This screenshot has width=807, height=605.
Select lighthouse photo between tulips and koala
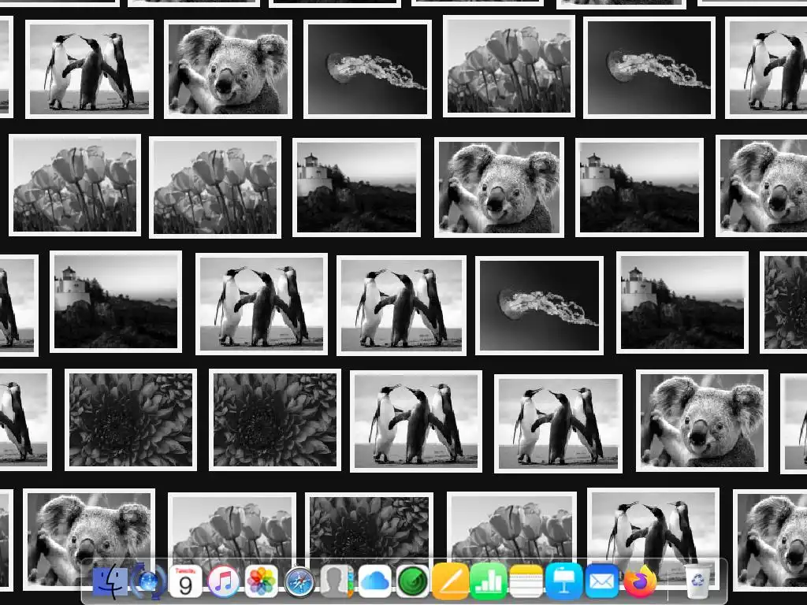(x=357, y=187)
